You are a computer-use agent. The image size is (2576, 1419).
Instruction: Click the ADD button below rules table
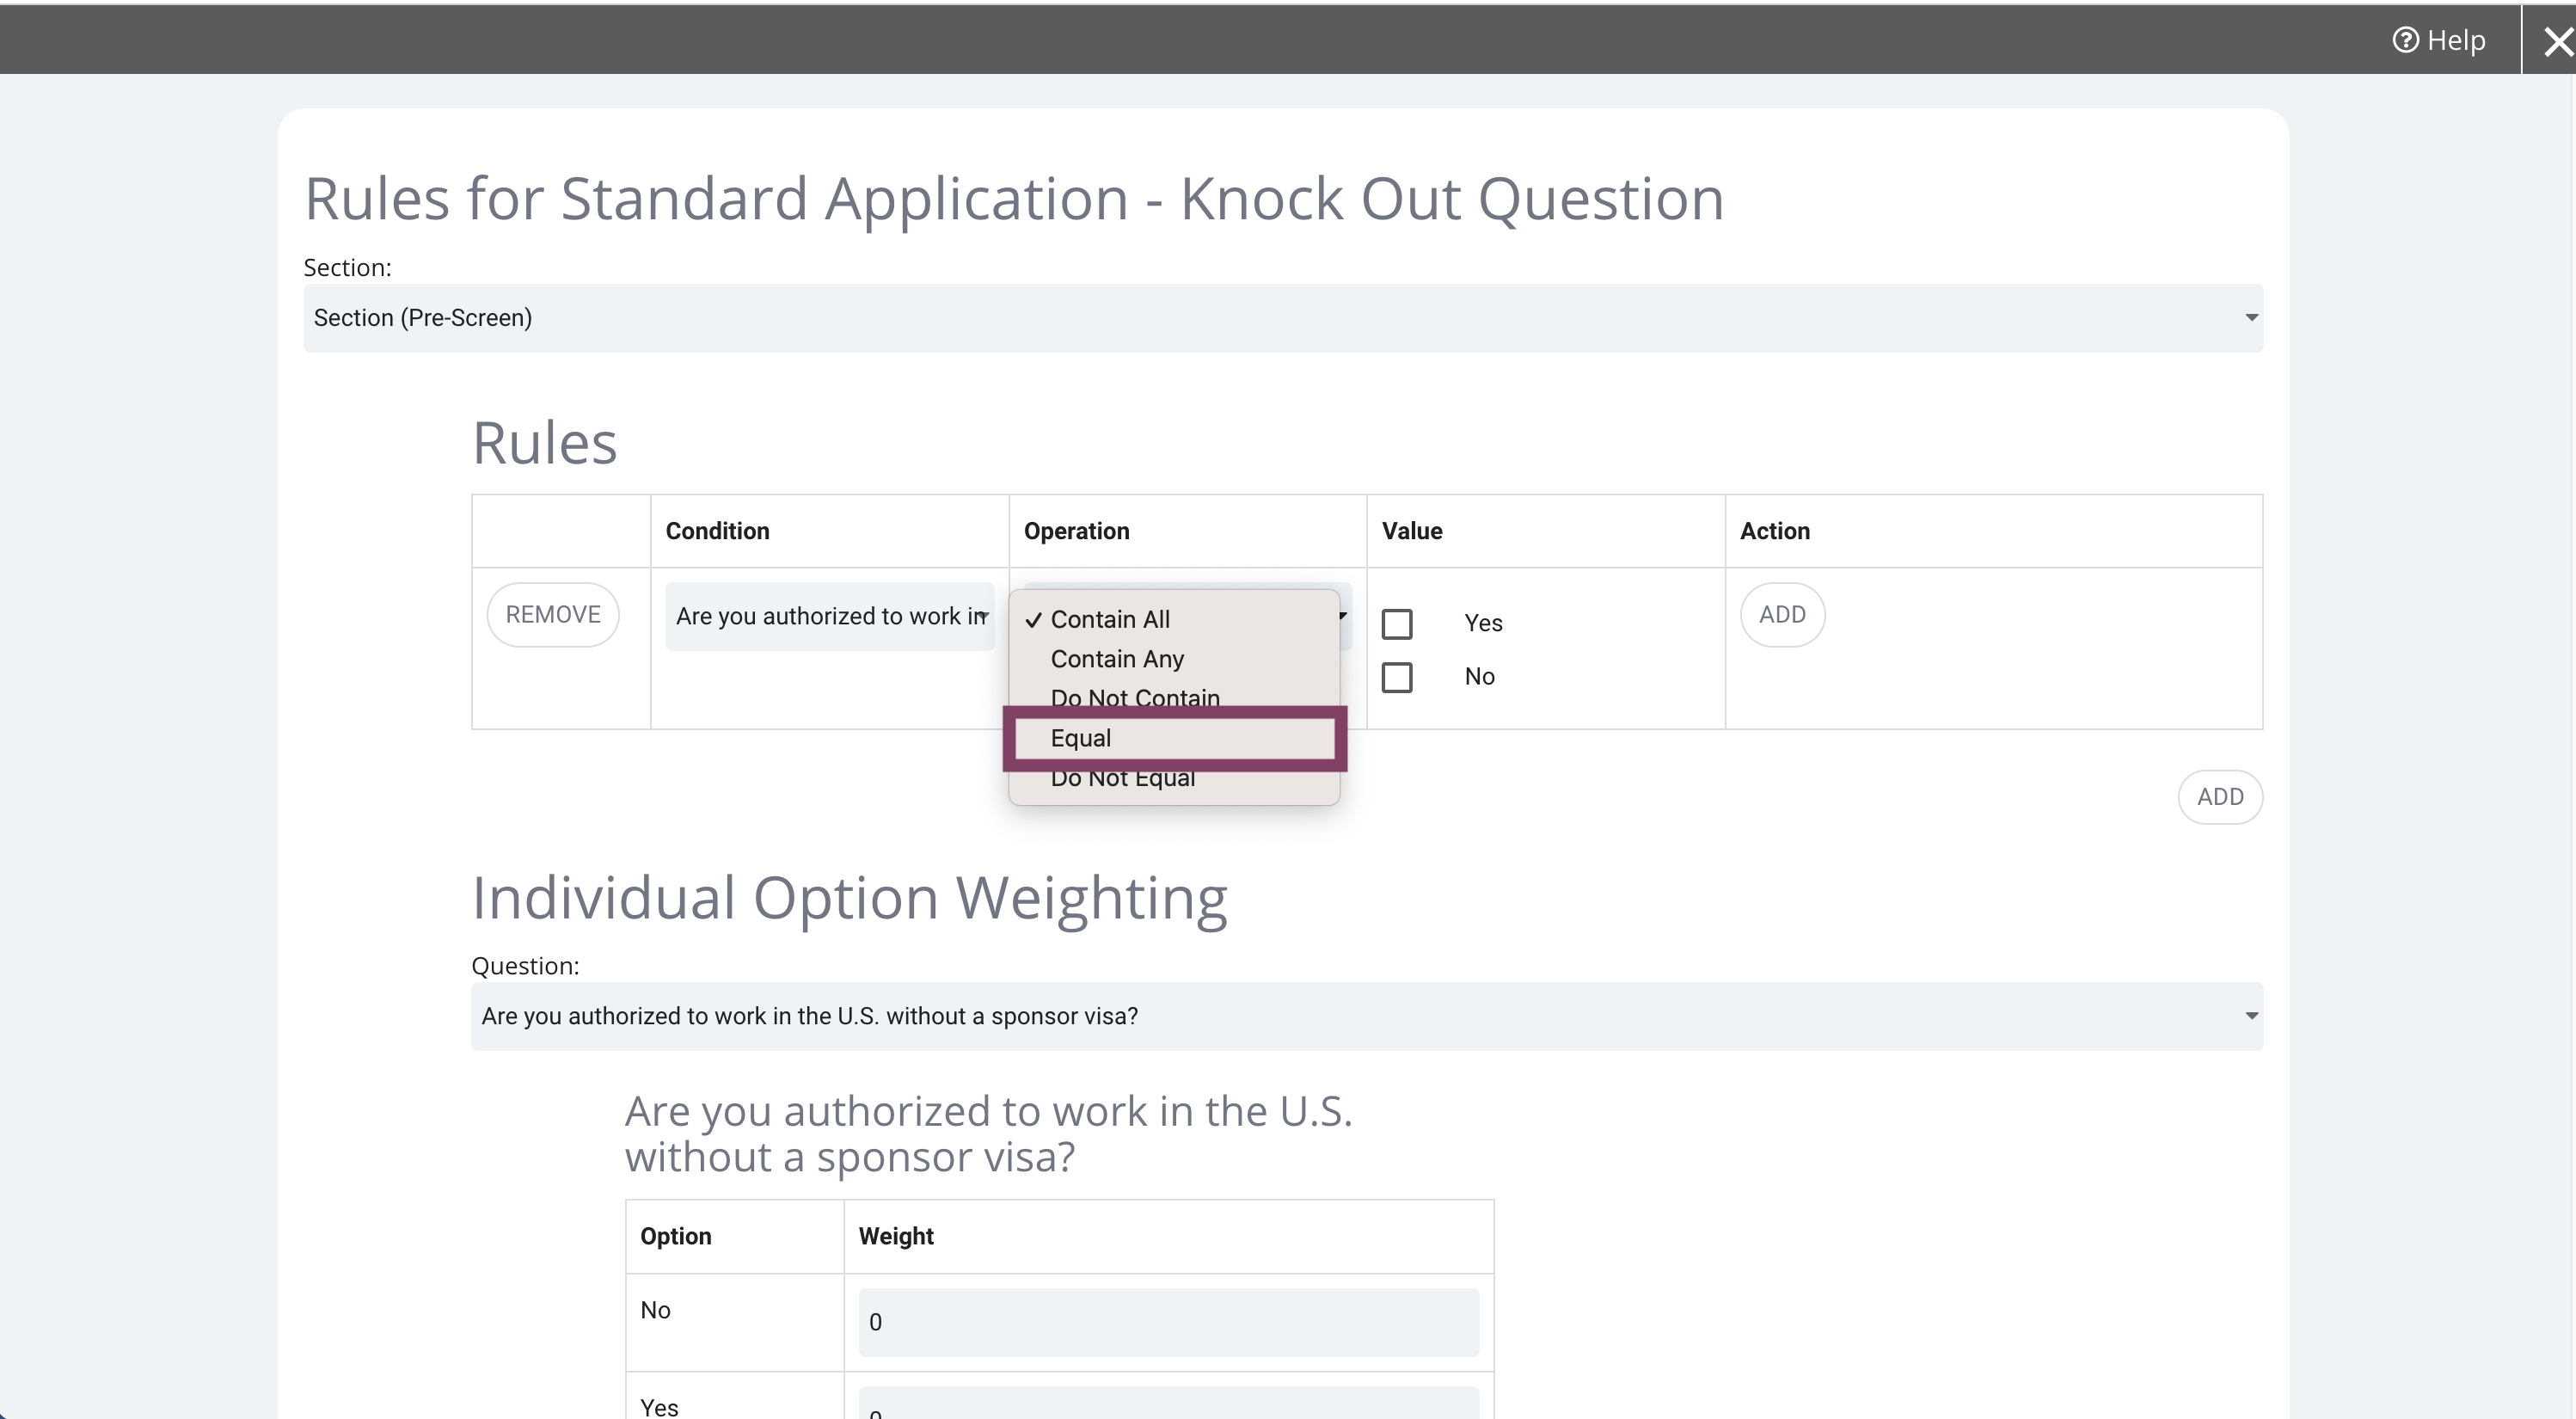click(x=2220, y=797)
